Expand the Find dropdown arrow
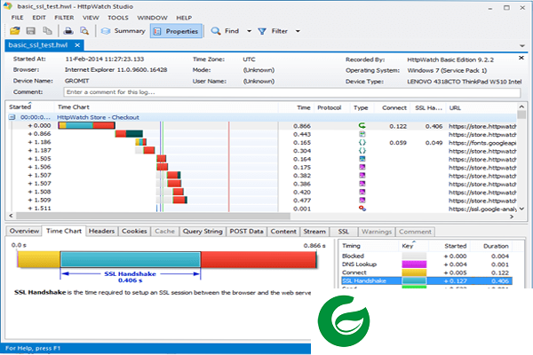 [249, 31]
